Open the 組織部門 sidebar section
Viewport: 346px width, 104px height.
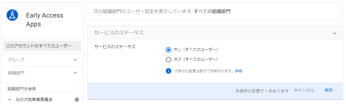pyautogui.click(x=42, y=73)
